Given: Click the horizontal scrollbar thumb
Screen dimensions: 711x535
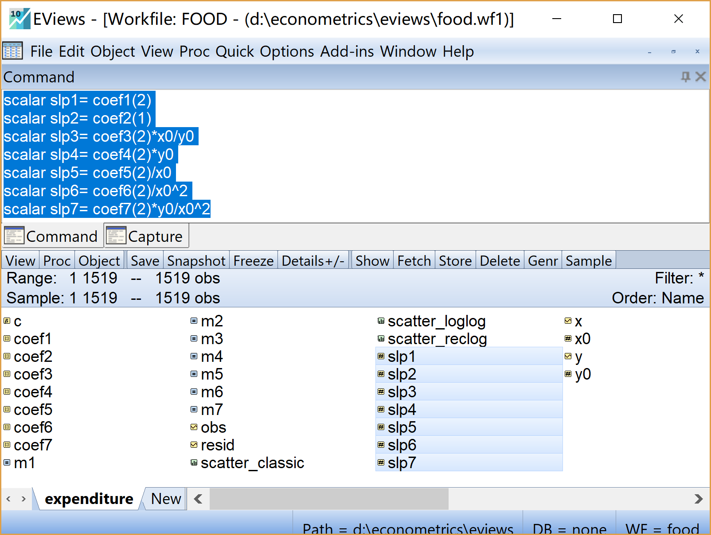Looking at the screenshot, I should 329,499.
